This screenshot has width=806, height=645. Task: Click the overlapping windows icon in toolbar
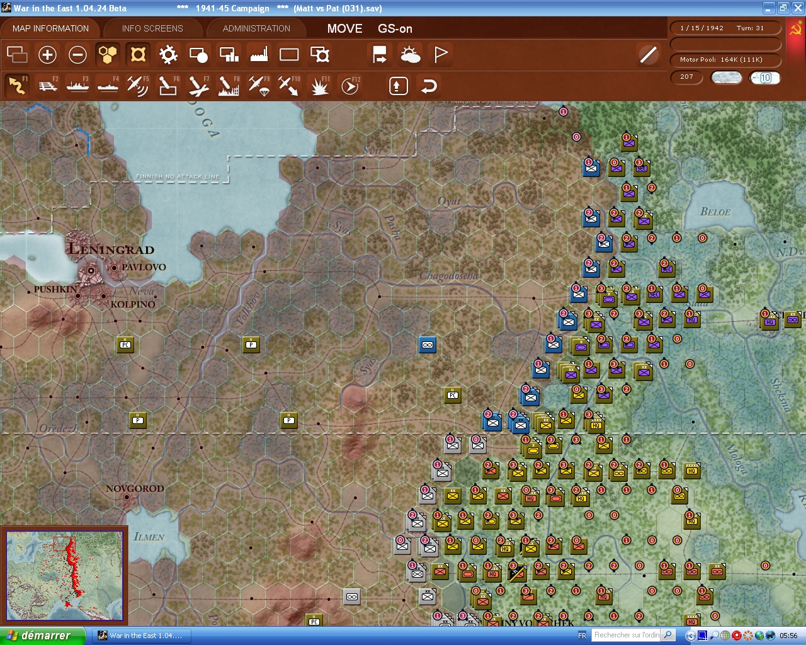pos(17,55)
